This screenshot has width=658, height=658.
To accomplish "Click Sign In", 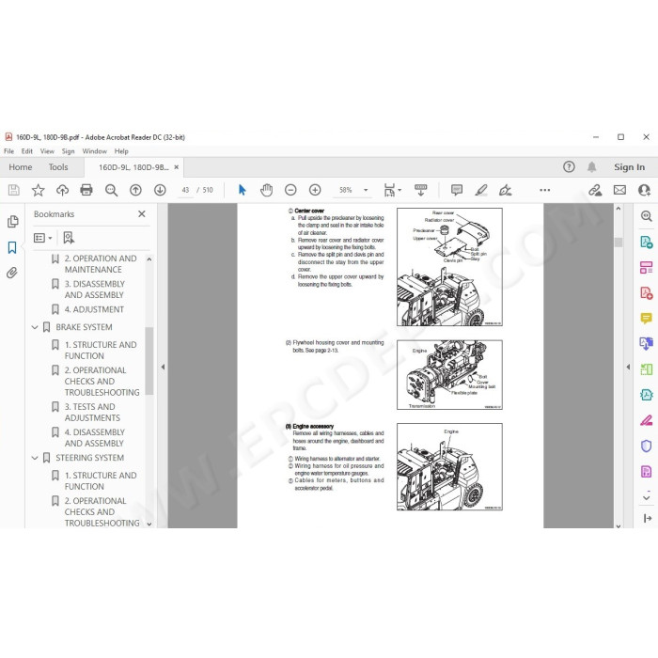I will click(x=629, y=167).
